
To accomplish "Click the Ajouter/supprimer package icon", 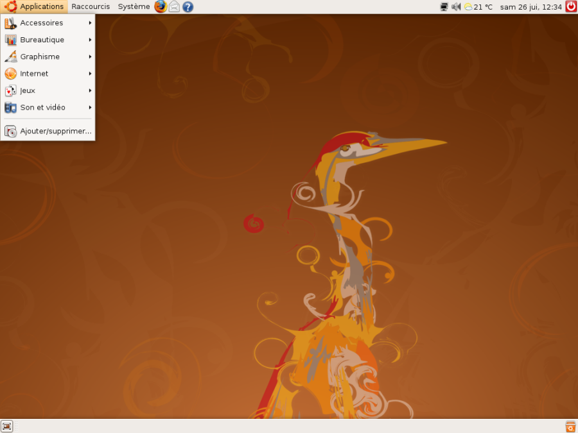I will (10, 131).
